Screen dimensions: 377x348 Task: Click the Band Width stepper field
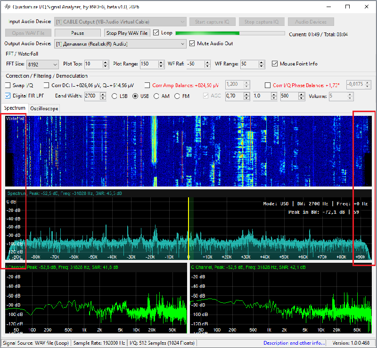[90, 96]
